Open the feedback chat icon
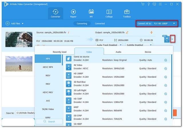This screenshot has width=183, height=128. [154, 4]
